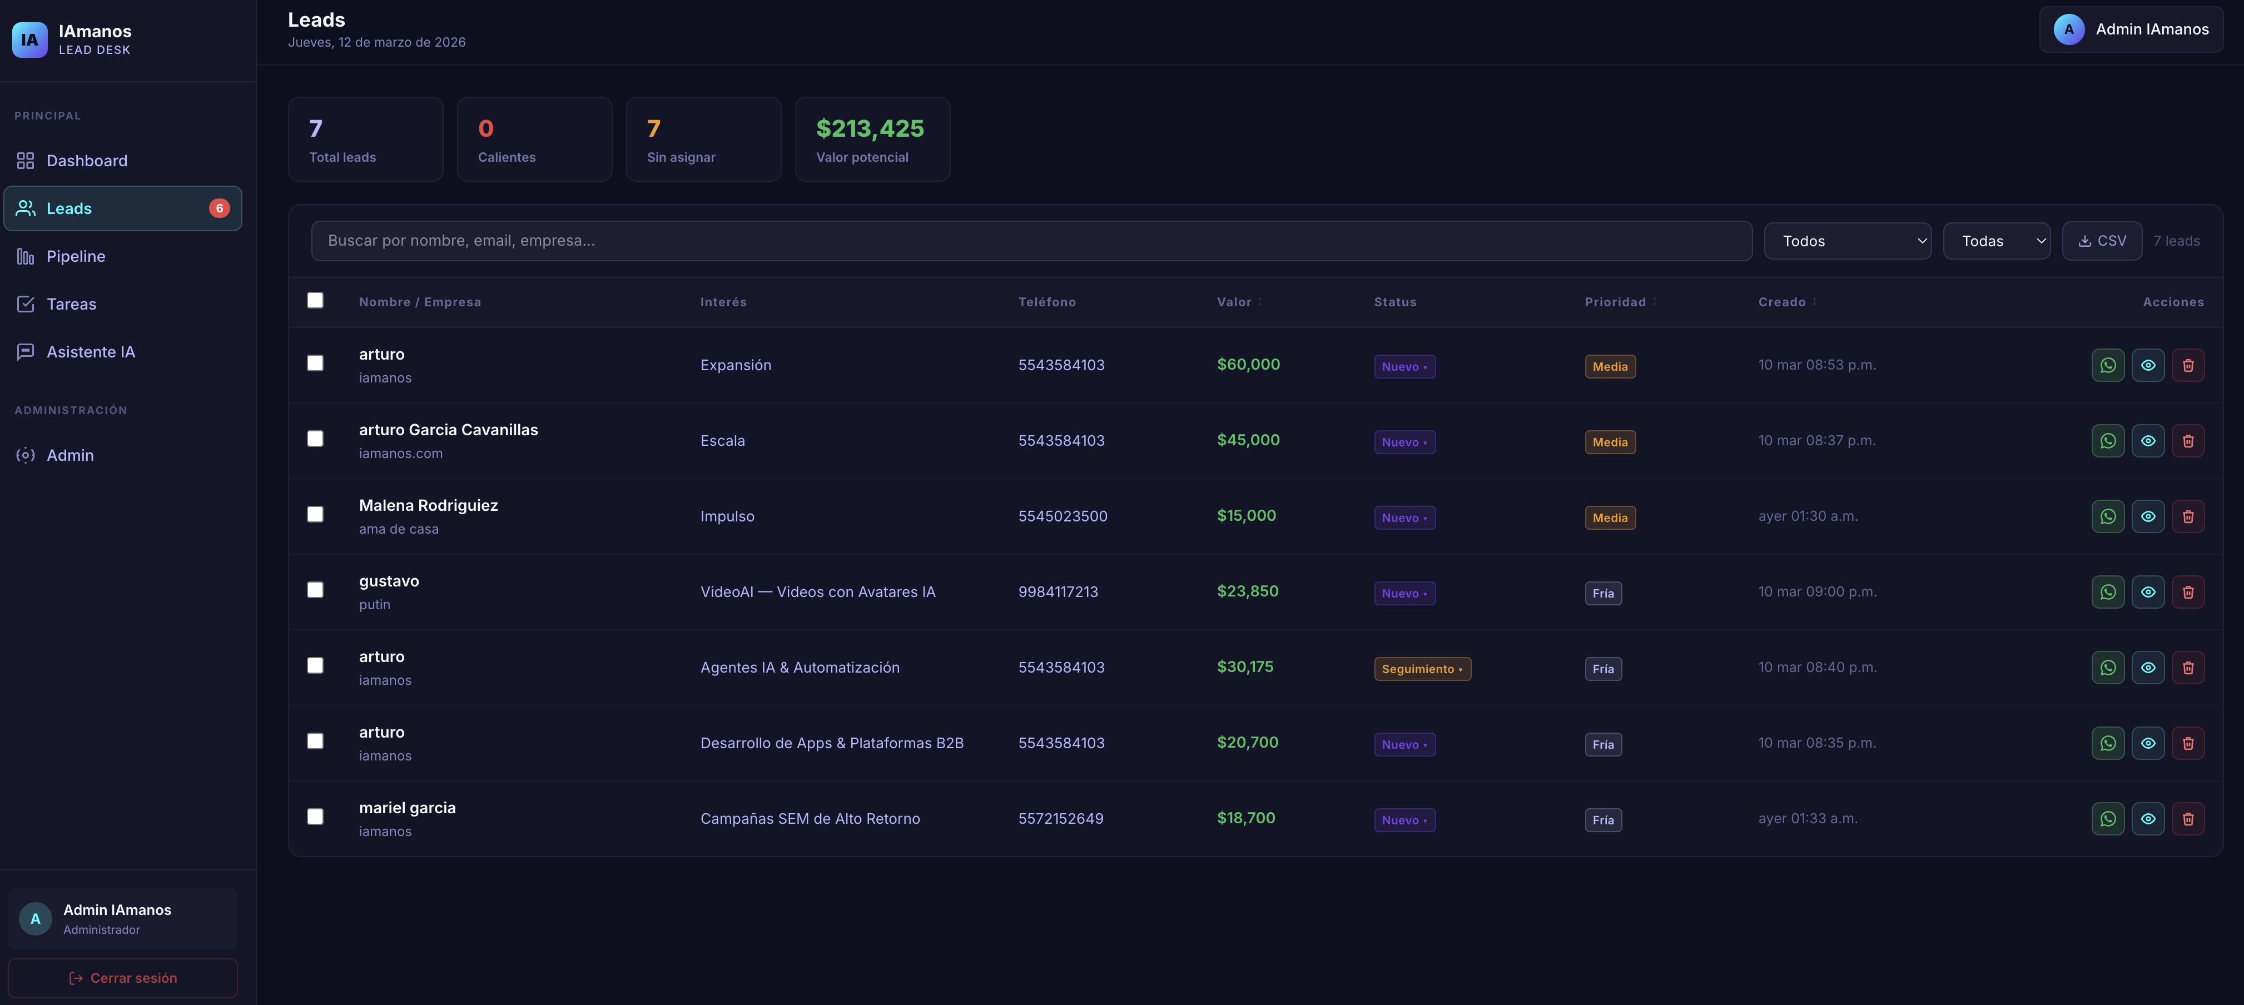This screenshot has height=1005, width=2244.
Task: Open Asistente IA from sidebar
Action: [91, 352]
